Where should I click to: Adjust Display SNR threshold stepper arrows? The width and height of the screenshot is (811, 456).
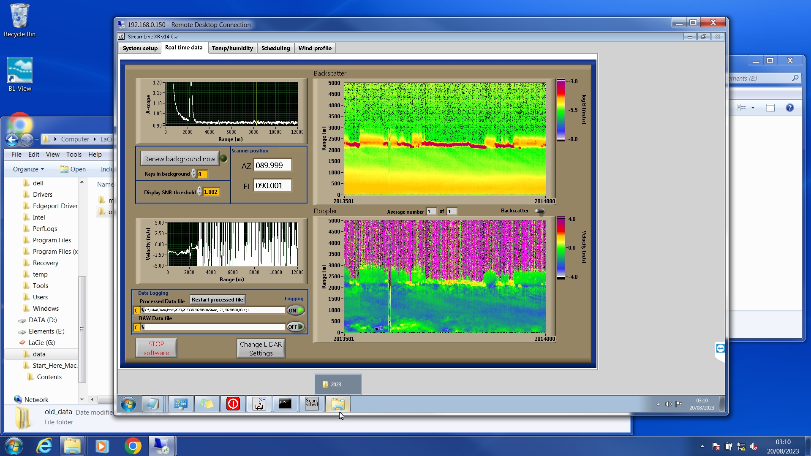[200, 192]
